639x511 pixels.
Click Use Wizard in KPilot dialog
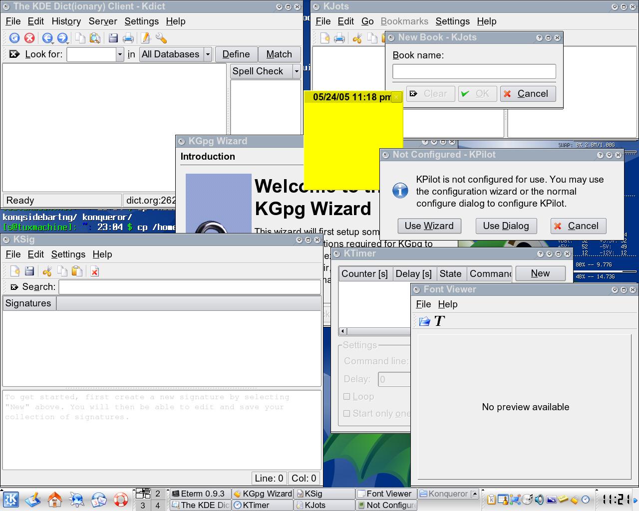tap(429, 226)
